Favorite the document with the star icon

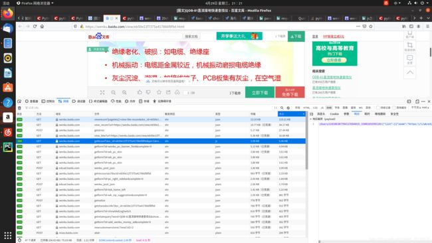[159, 92]
